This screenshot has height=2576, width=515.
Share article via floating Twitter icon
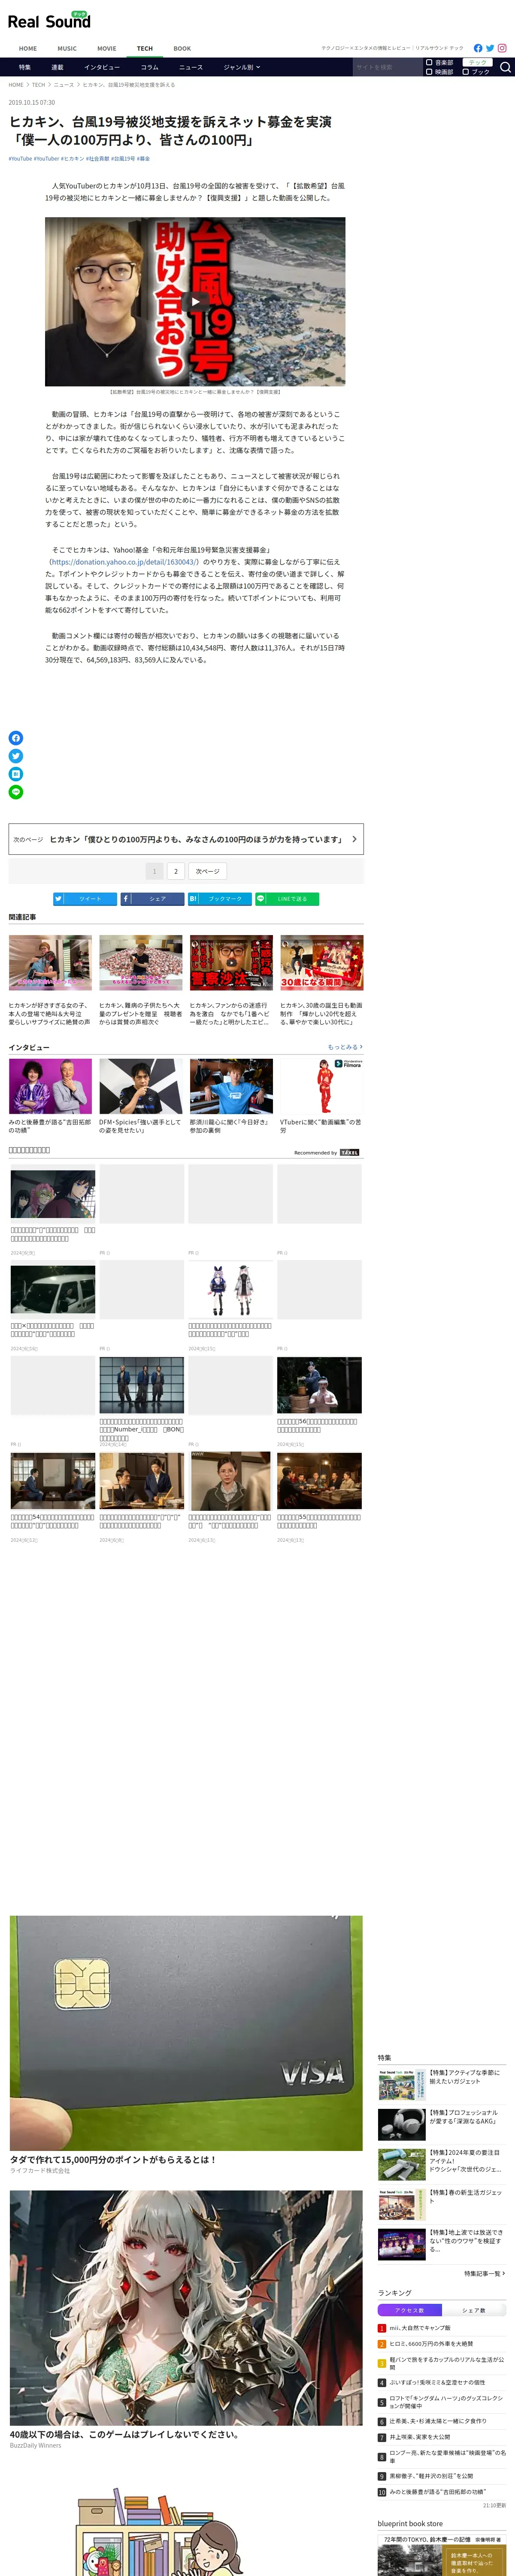[16, 756]
